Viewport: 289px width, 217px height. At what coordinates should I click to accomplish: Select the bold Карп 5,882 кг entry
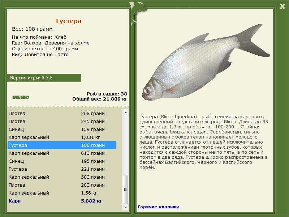62,201
